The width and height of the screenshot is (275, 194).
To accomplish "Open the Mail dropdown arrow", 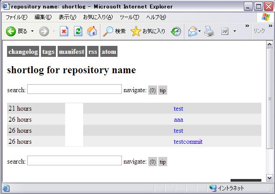I will pyautogui.click(x=200, y=31).
